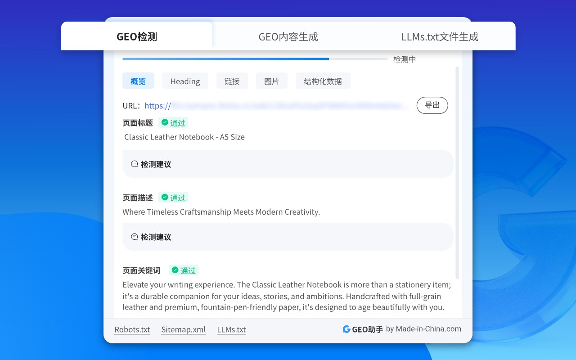Select the Heading filter chip
Image resolution: width=576 pixels, height=360 pixels.
pos(185,81)
